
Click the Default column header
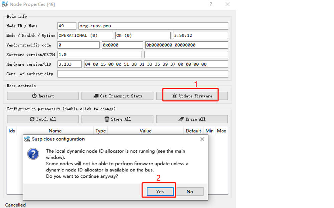(193, 131)
